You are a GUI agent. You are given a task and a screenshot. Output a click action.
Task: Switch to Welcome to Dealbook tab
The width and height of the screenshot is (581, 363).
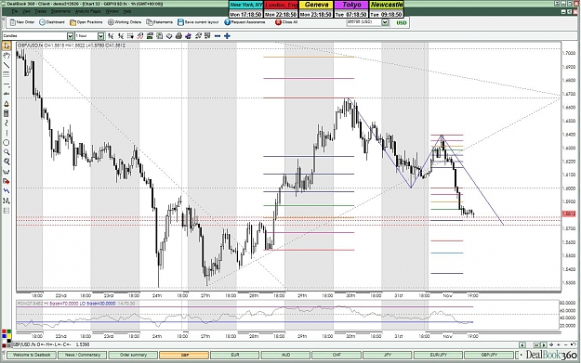coord(32,355)
